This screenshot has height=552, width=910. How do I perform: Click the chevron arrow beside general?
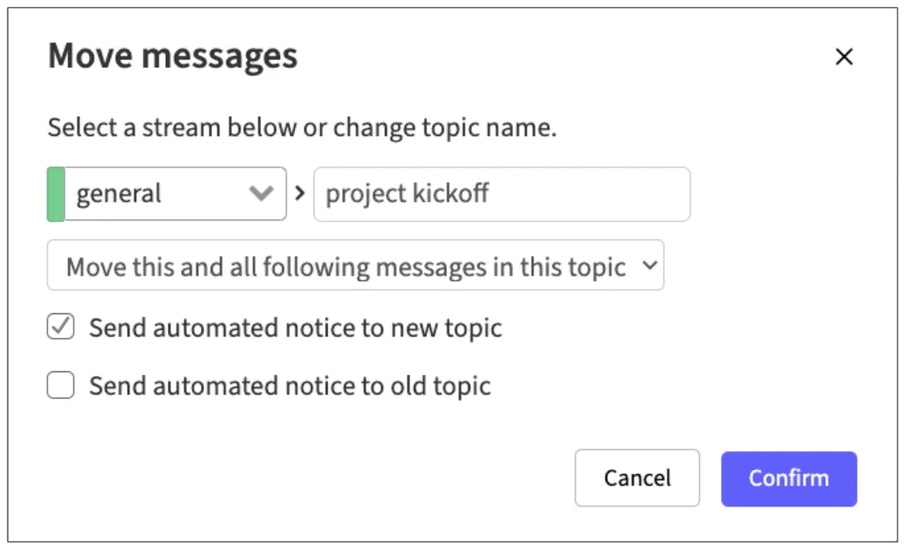(261, 194)
